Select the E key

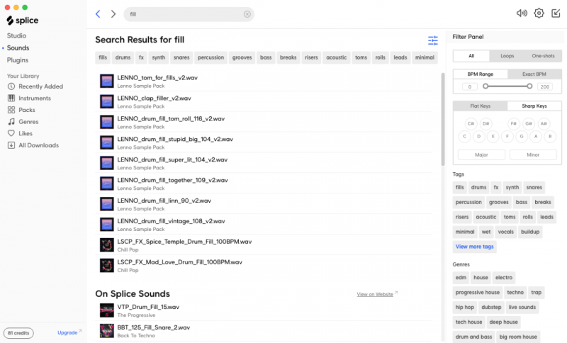coord(493,136)
